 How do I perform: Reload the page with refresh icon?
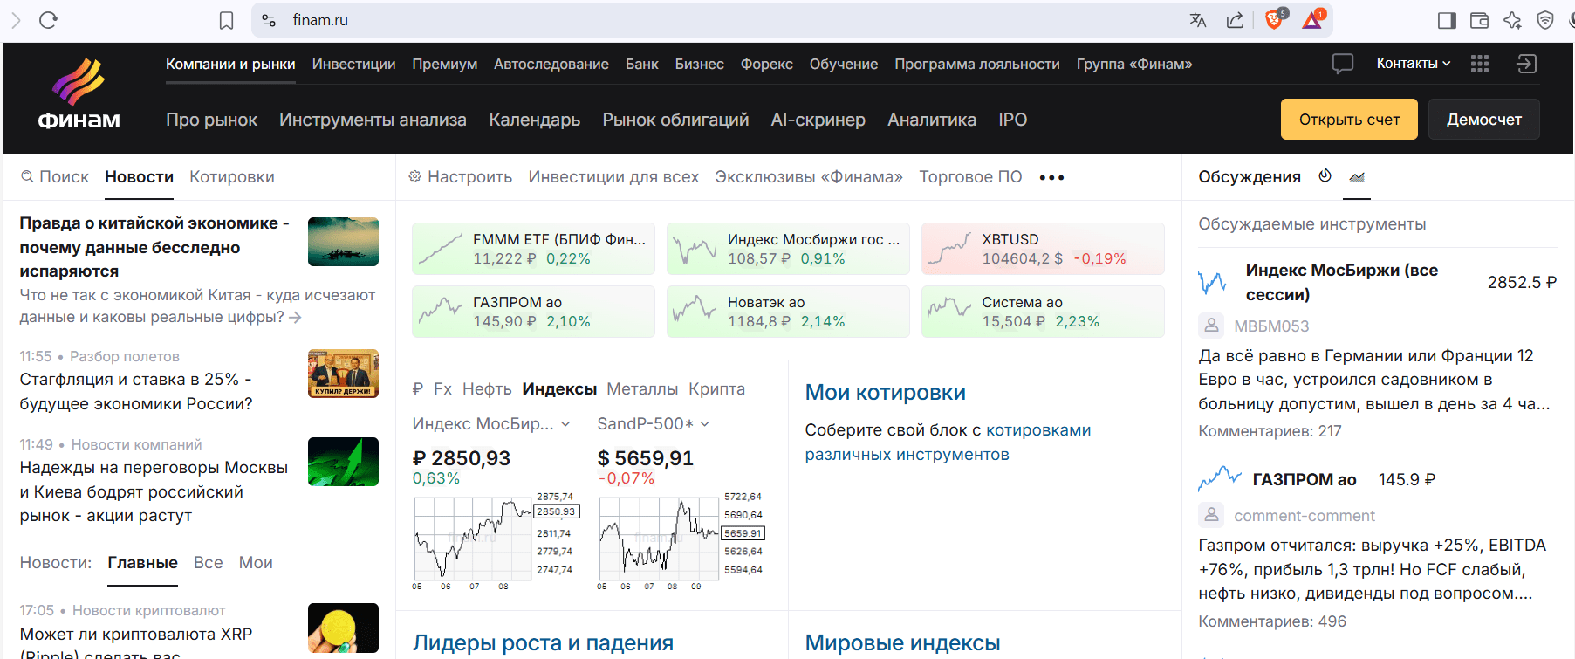click(x=48, y=20)
